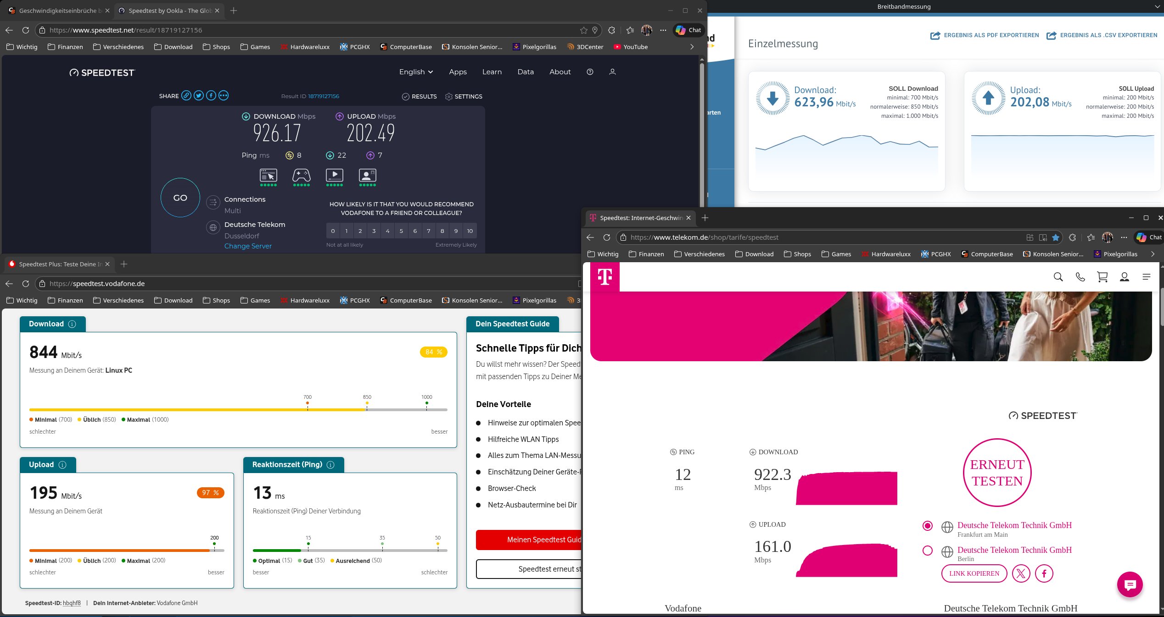Open the Apps menu on Speedtest
1164x617 pixels.
[458, 72]
